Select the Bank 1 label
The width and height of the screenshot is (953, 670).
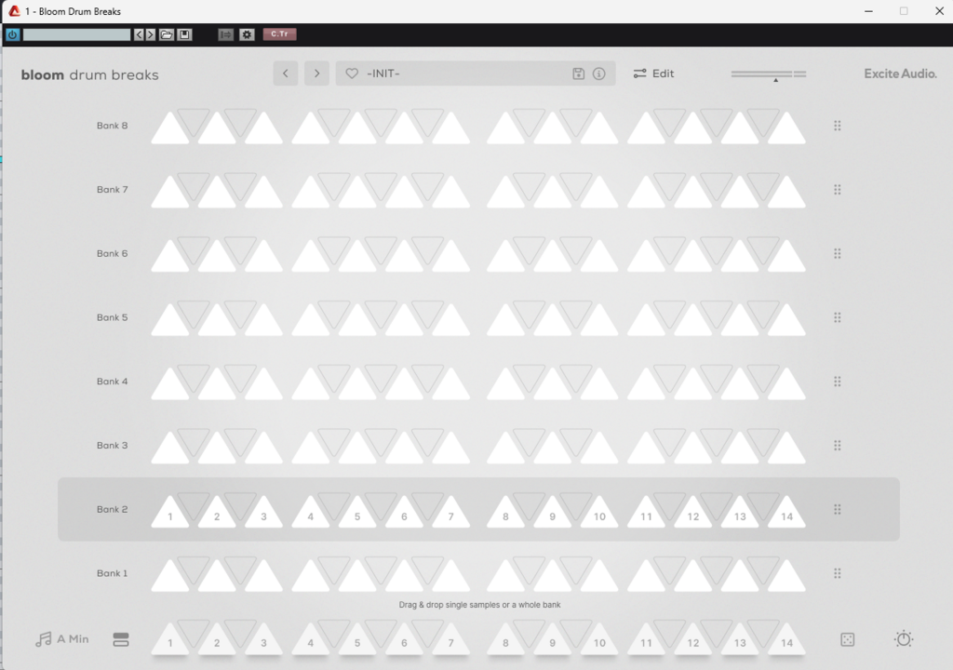pyautogui.click(x=113, y=573)
